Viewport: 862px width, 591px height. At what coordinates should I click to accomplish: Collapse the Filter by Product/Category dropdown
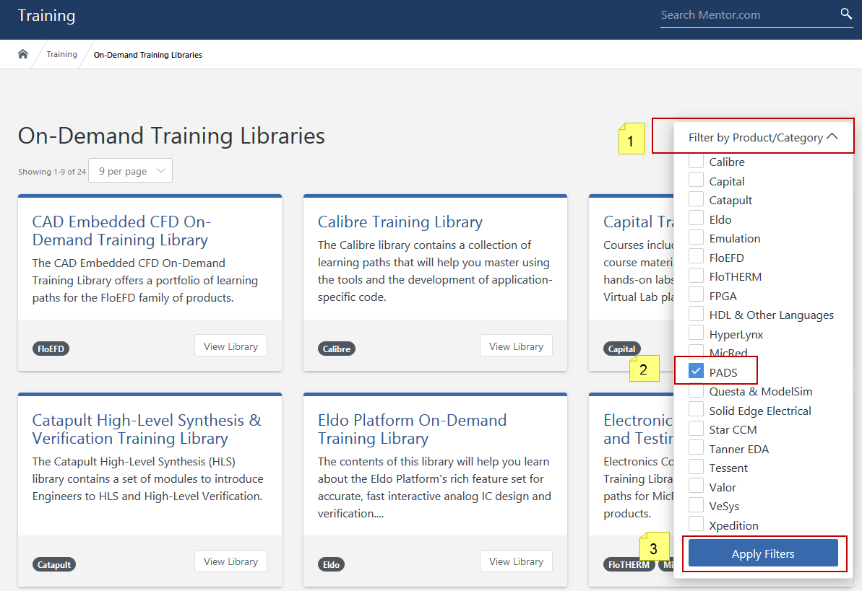click(x=763, y=137)
